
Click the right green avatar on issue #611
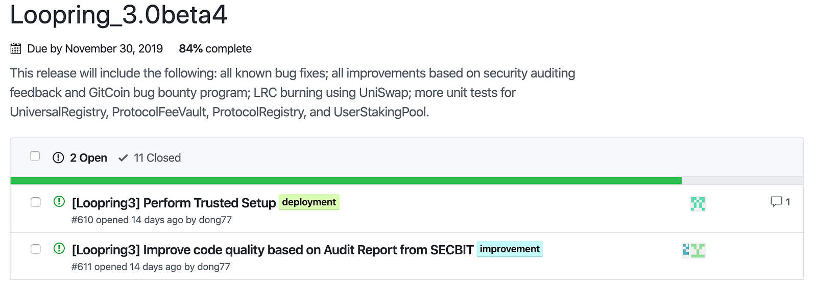698,250
